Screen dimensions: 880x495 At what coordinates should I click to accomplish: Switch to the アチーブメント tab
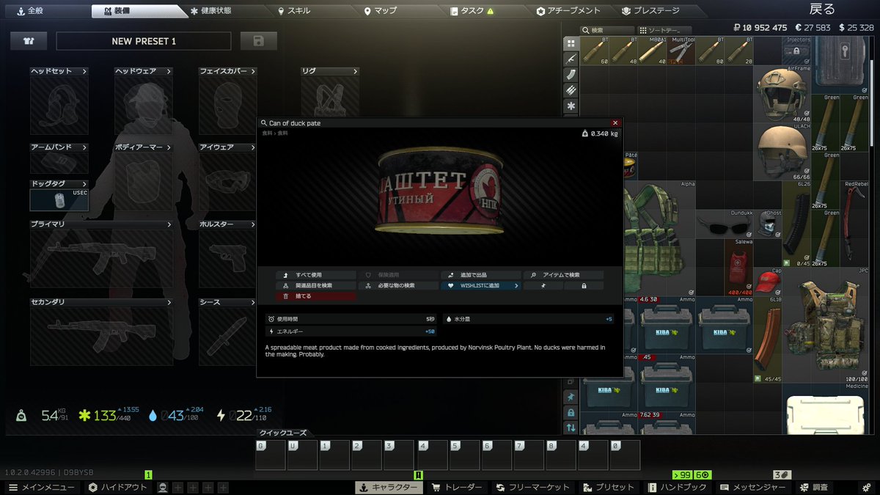click(568, 11)
